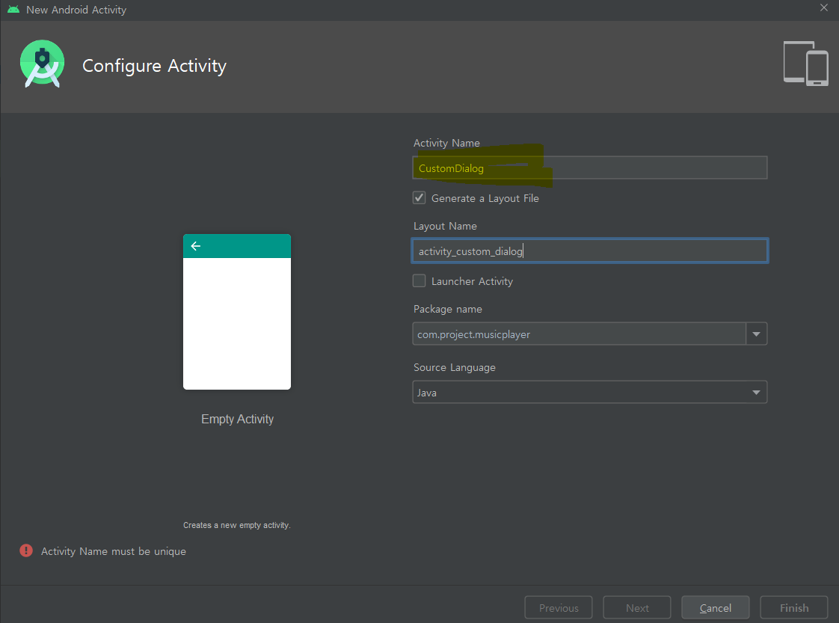This screenshot has height=623, width=839.
Task: Click the Cancel button
Action: point(716,607)
